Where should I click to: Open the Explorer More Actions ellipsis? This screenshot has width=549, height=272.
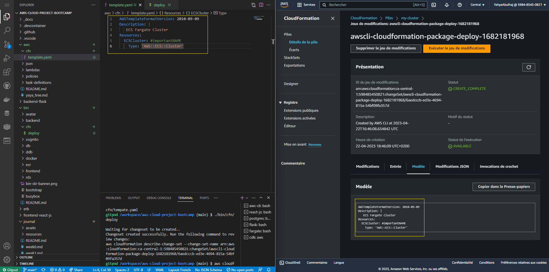[x=93, y=5]
